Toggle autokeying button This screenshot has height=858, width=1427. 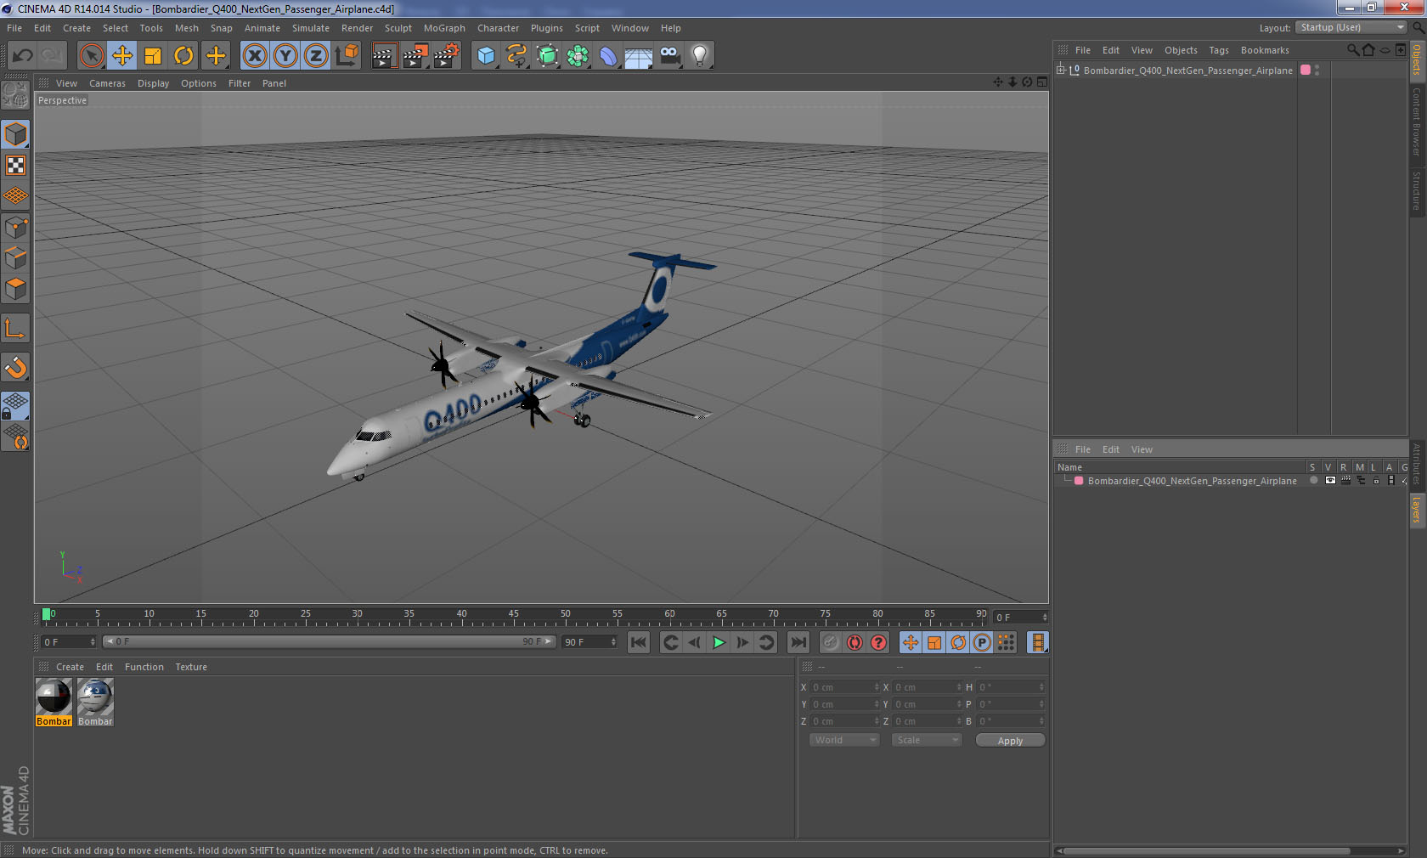click(855, 642)
